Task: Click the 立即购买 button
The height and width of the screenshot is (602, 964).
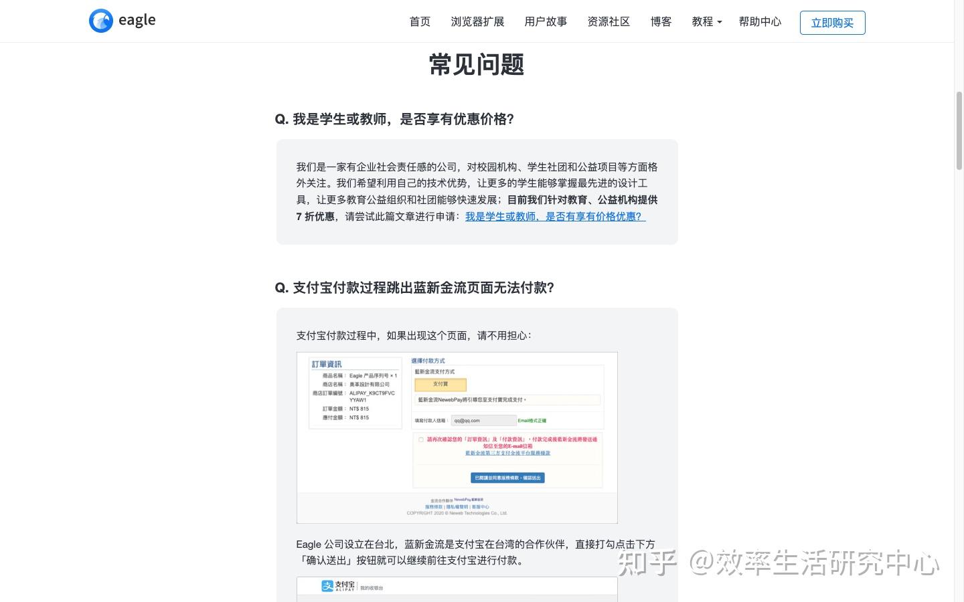Action: (832, 23)
